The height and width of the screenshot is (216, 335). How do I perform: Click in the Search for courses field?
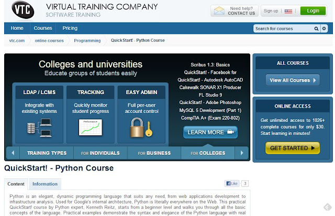tap(283, 29)
